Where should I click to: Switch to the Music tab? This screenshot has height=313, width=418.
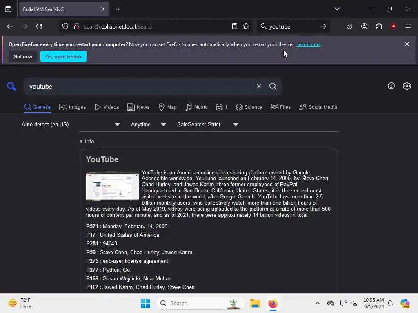[196, 107]
